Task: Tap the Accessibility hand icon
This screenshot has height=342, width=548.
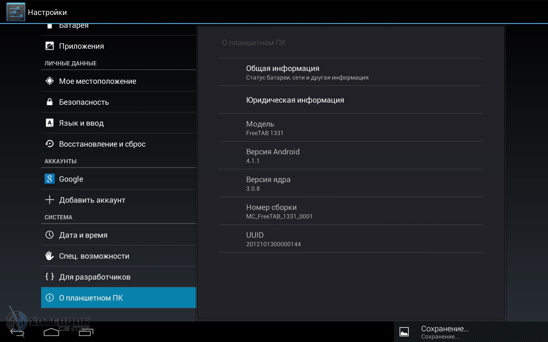Action: click(50, 256)
